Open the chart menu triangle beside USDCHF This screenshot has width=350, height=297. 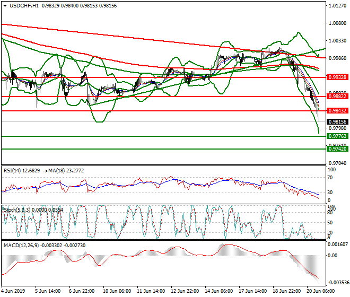click(5, 6)
